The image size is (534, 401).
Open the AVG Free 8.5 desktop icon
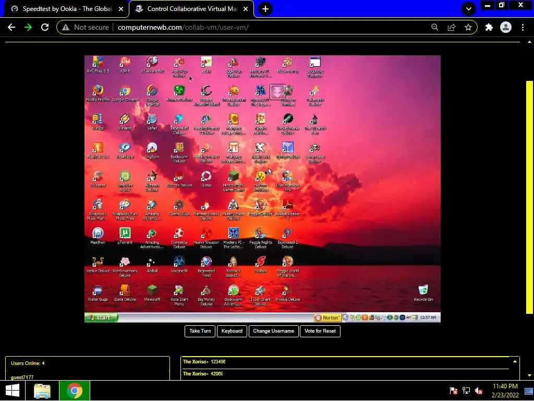(98, 65)
